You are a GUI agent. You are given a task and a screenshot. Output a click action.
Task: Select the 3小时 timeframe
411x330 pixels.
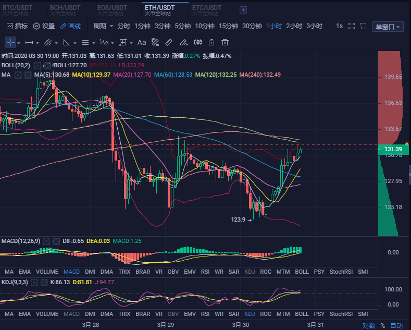[x=314, y=26]
